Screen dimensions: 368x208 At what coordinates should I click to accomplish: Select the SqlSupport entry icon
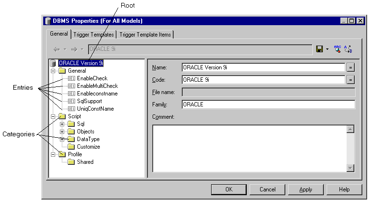tap(71, 101)
